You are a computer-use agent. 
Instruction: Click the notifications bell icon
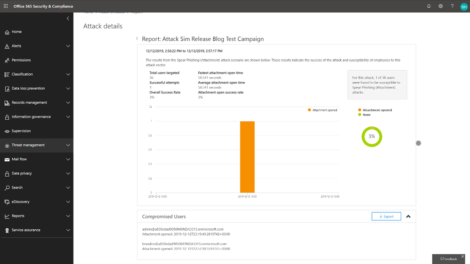(x=429, y=6)
